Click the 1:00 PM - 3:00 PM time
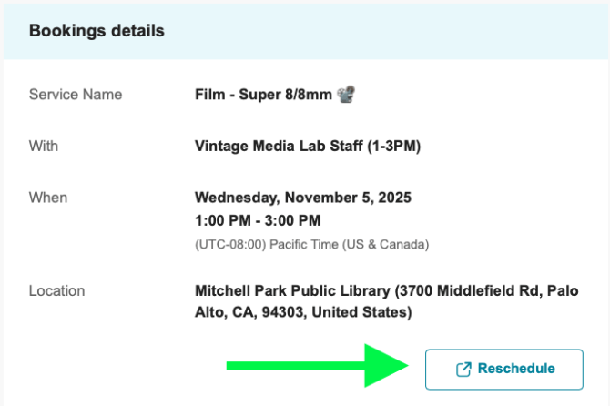The height and width of the screenshot is (406, 610). click(x=258, y=220)
